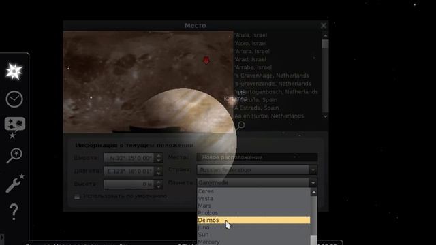Click the Ganymede surface map thumbnail
This screenshot has width=436, height=245.
point(148,82)
